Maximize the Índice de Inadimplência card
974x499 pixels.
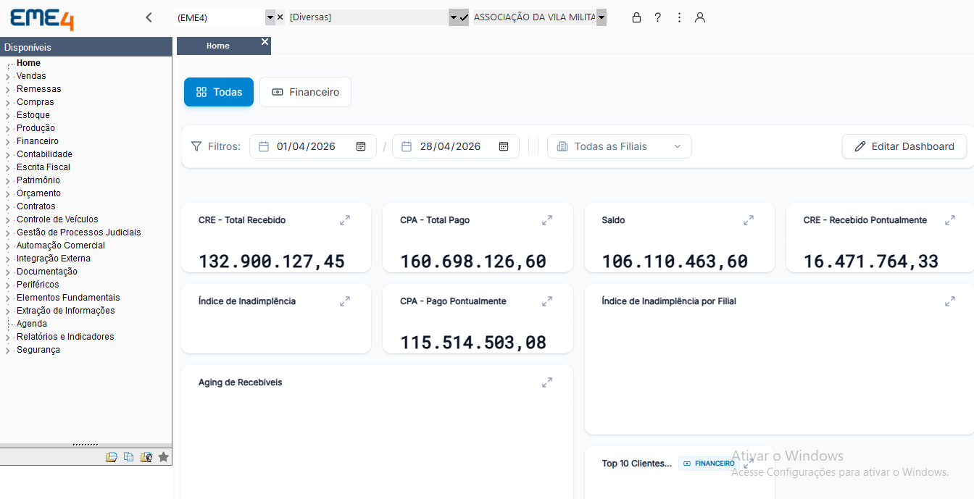345,301
